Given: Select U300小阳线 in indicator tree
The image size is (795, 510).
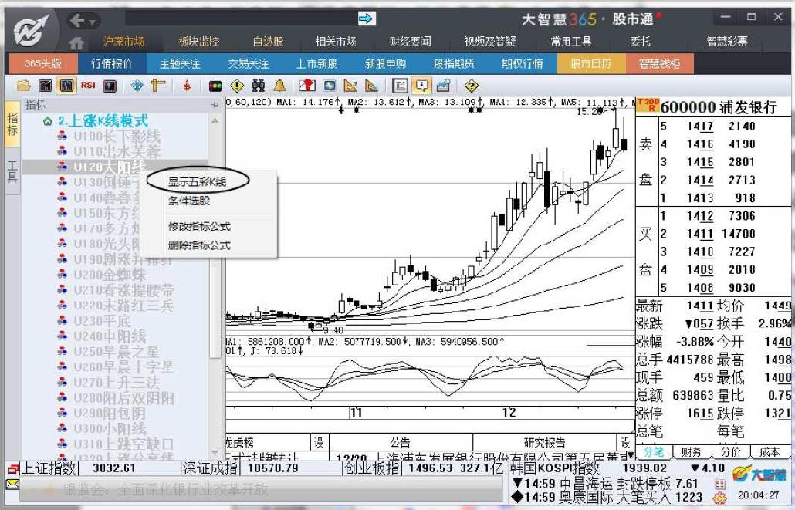Looking at the screenshot, I should 110,428.
